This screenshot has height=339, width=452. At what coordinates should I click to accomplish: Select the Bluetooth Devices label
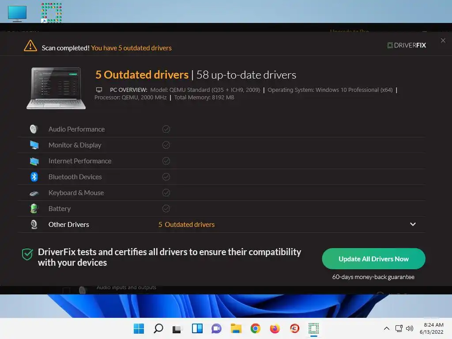tap(75, 177)
